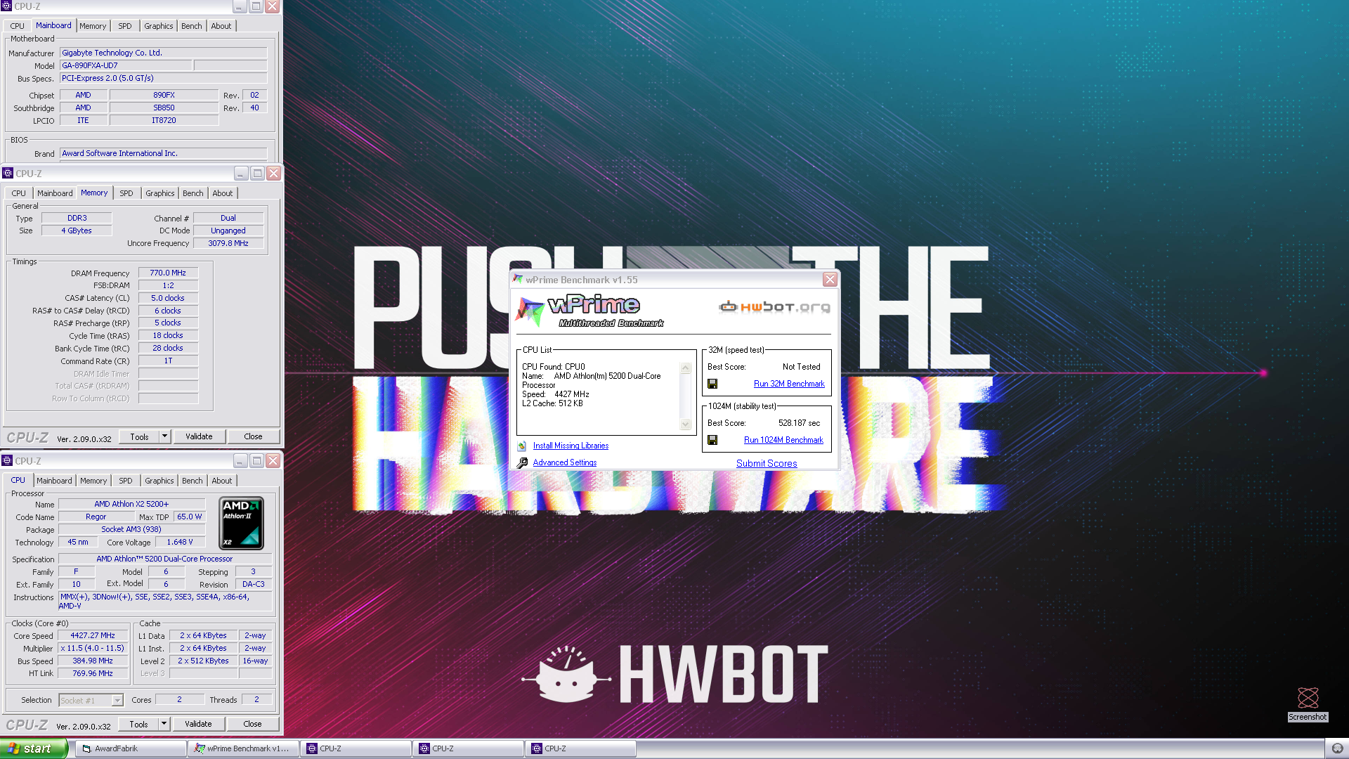
Task: Click the GA-890FXA-UD7 model field
Action: coord(126,65)
